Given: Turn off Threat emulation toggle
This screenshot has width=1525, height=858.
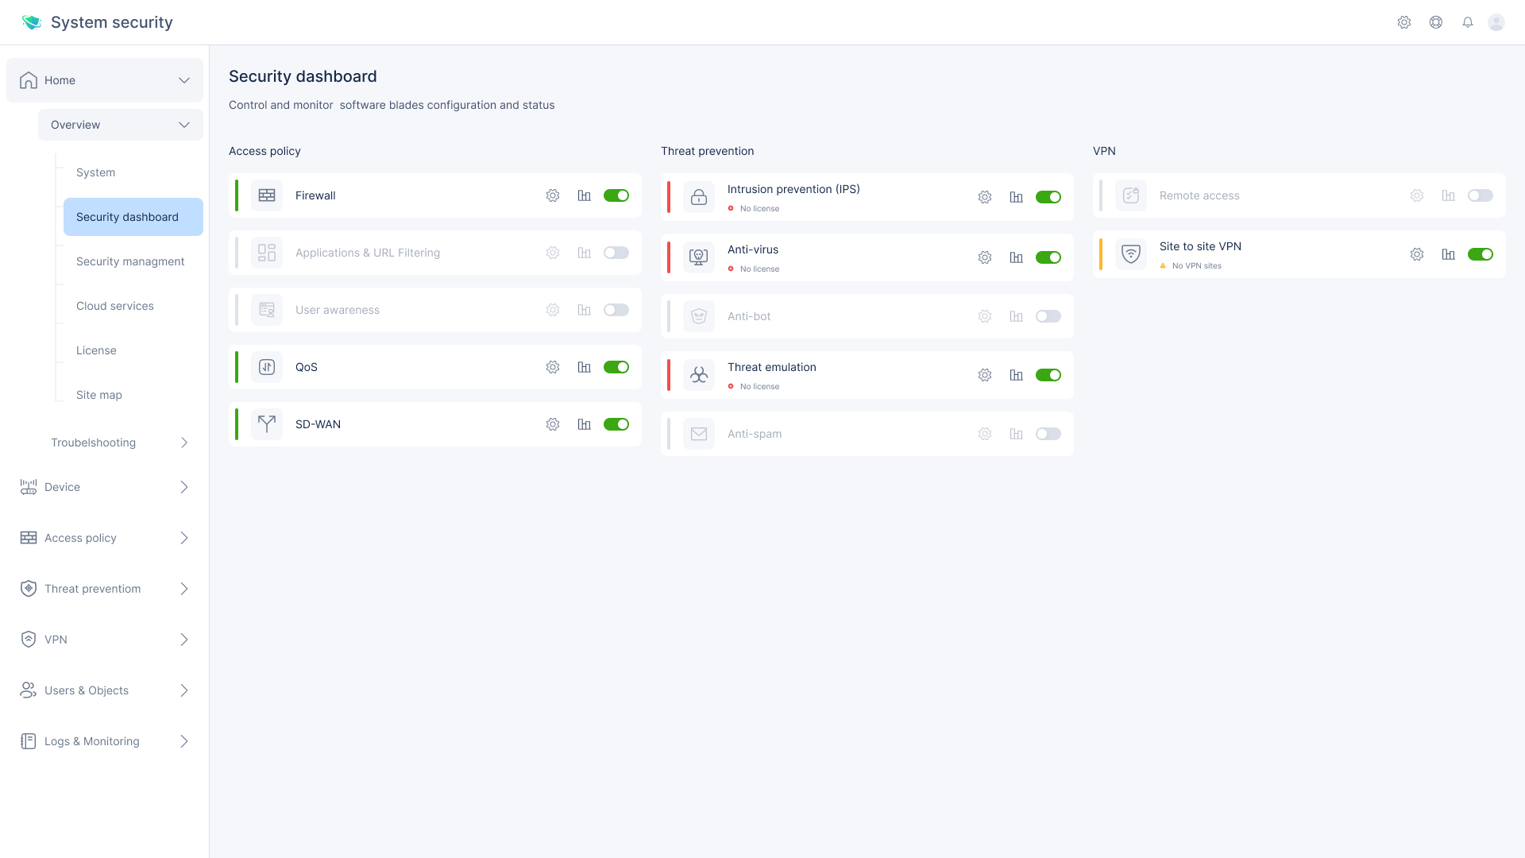Looking at the screenshot, I should click(x=1048, y=375).
